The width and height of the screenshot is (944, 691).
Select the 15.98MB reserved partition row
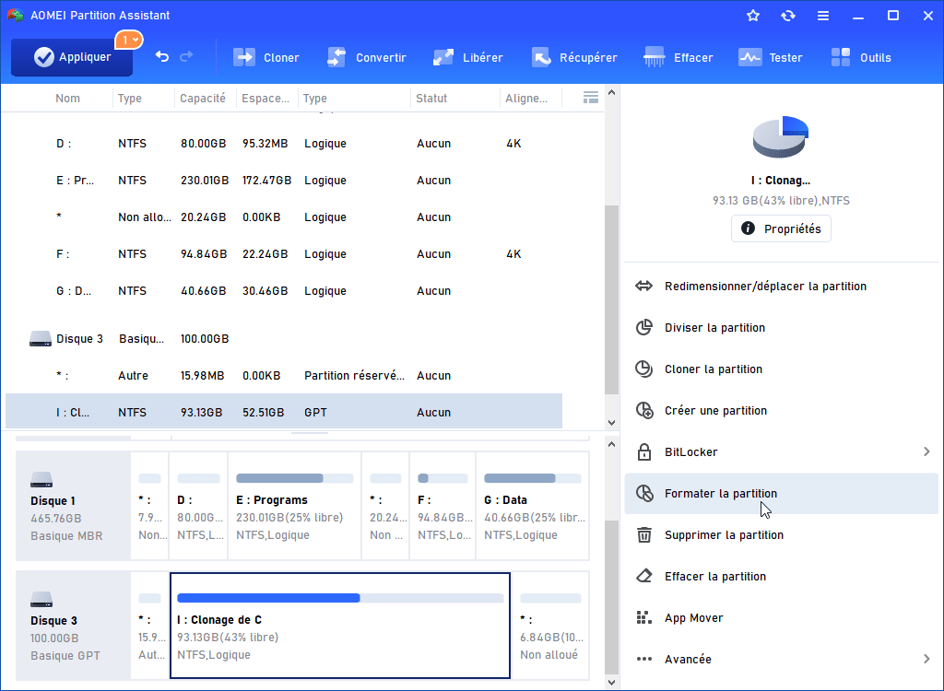[284, 376]
